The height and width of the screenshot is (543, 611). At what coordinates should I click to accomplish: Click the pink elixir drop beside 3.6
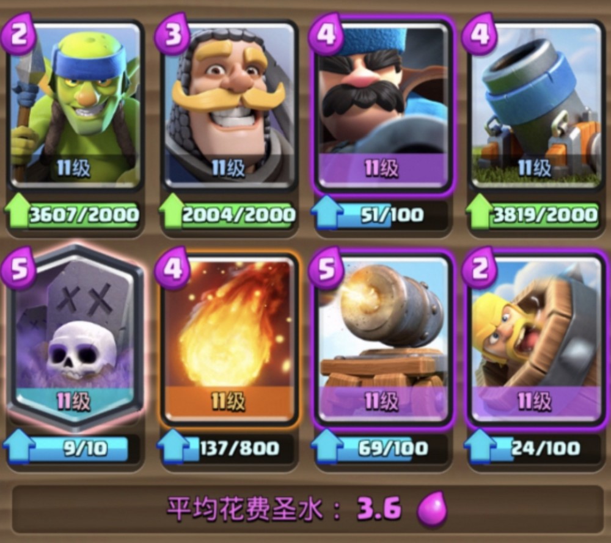[x=432, y=509]
